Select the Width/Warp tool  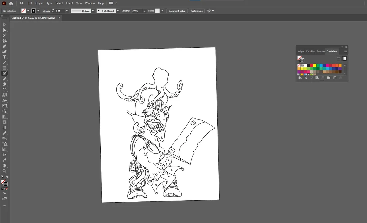(x=5, y=101)
